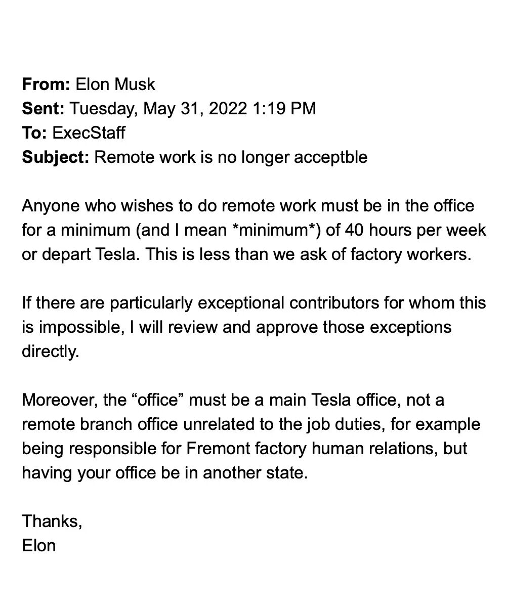The width and height of the screenshot is (506, 614).
Task: Click the misspelled word acceptble
Action: 330,157
